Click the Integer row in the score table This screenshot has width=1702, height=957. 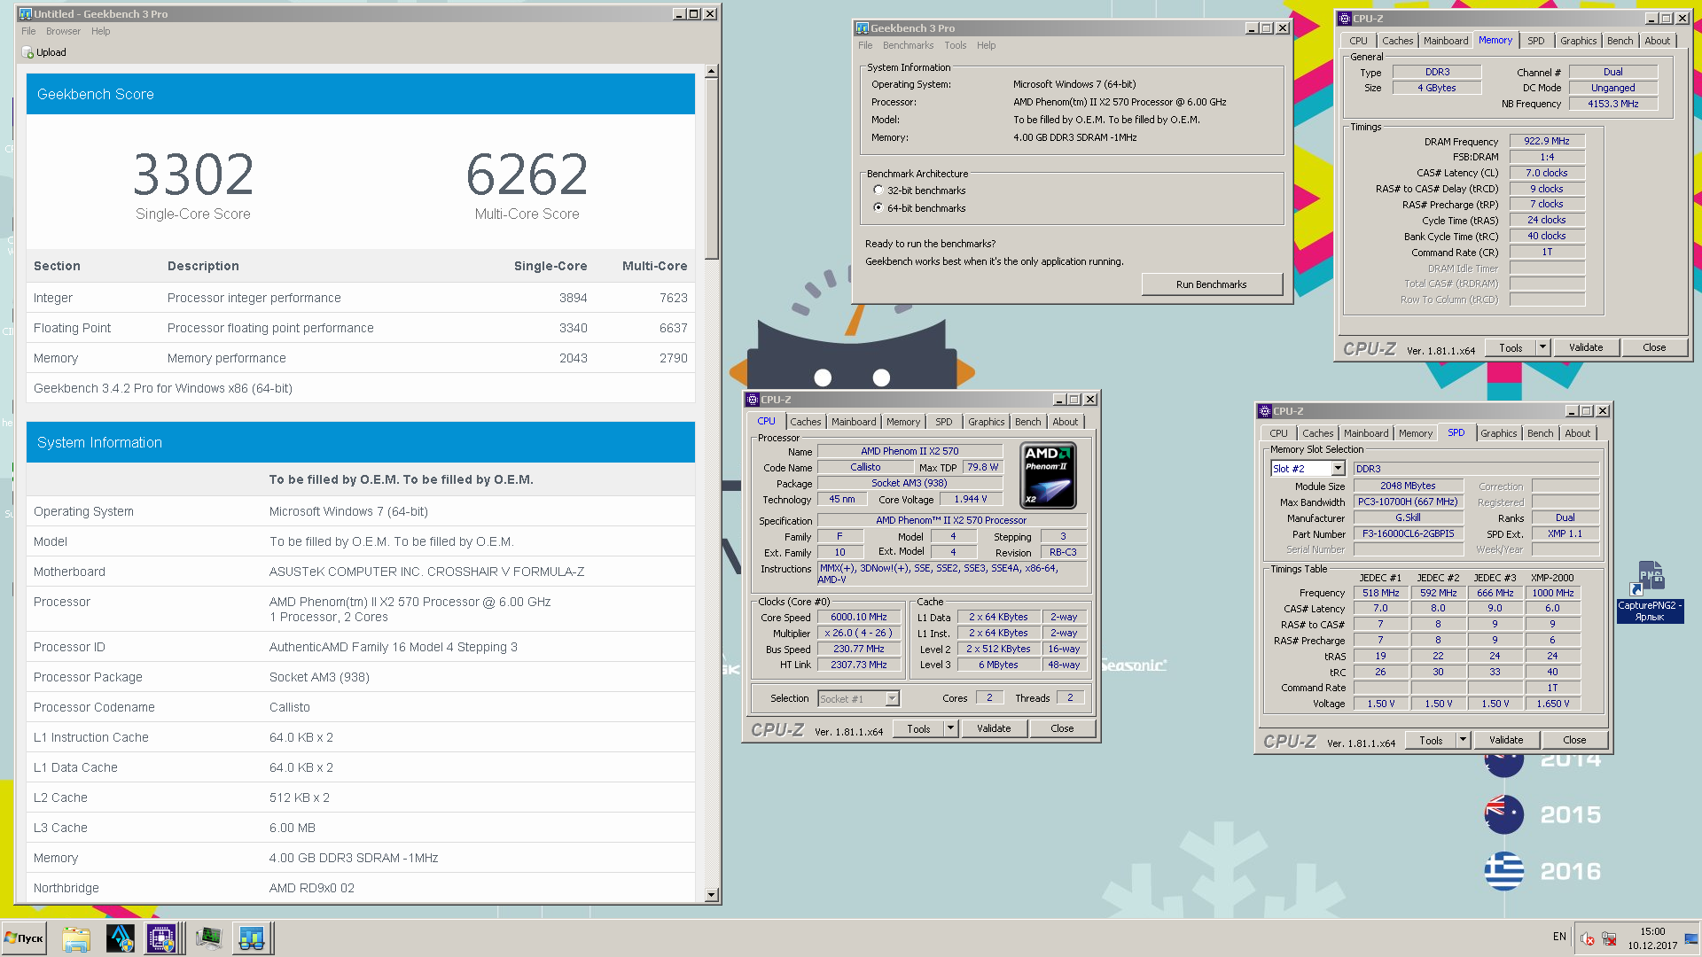361,298
